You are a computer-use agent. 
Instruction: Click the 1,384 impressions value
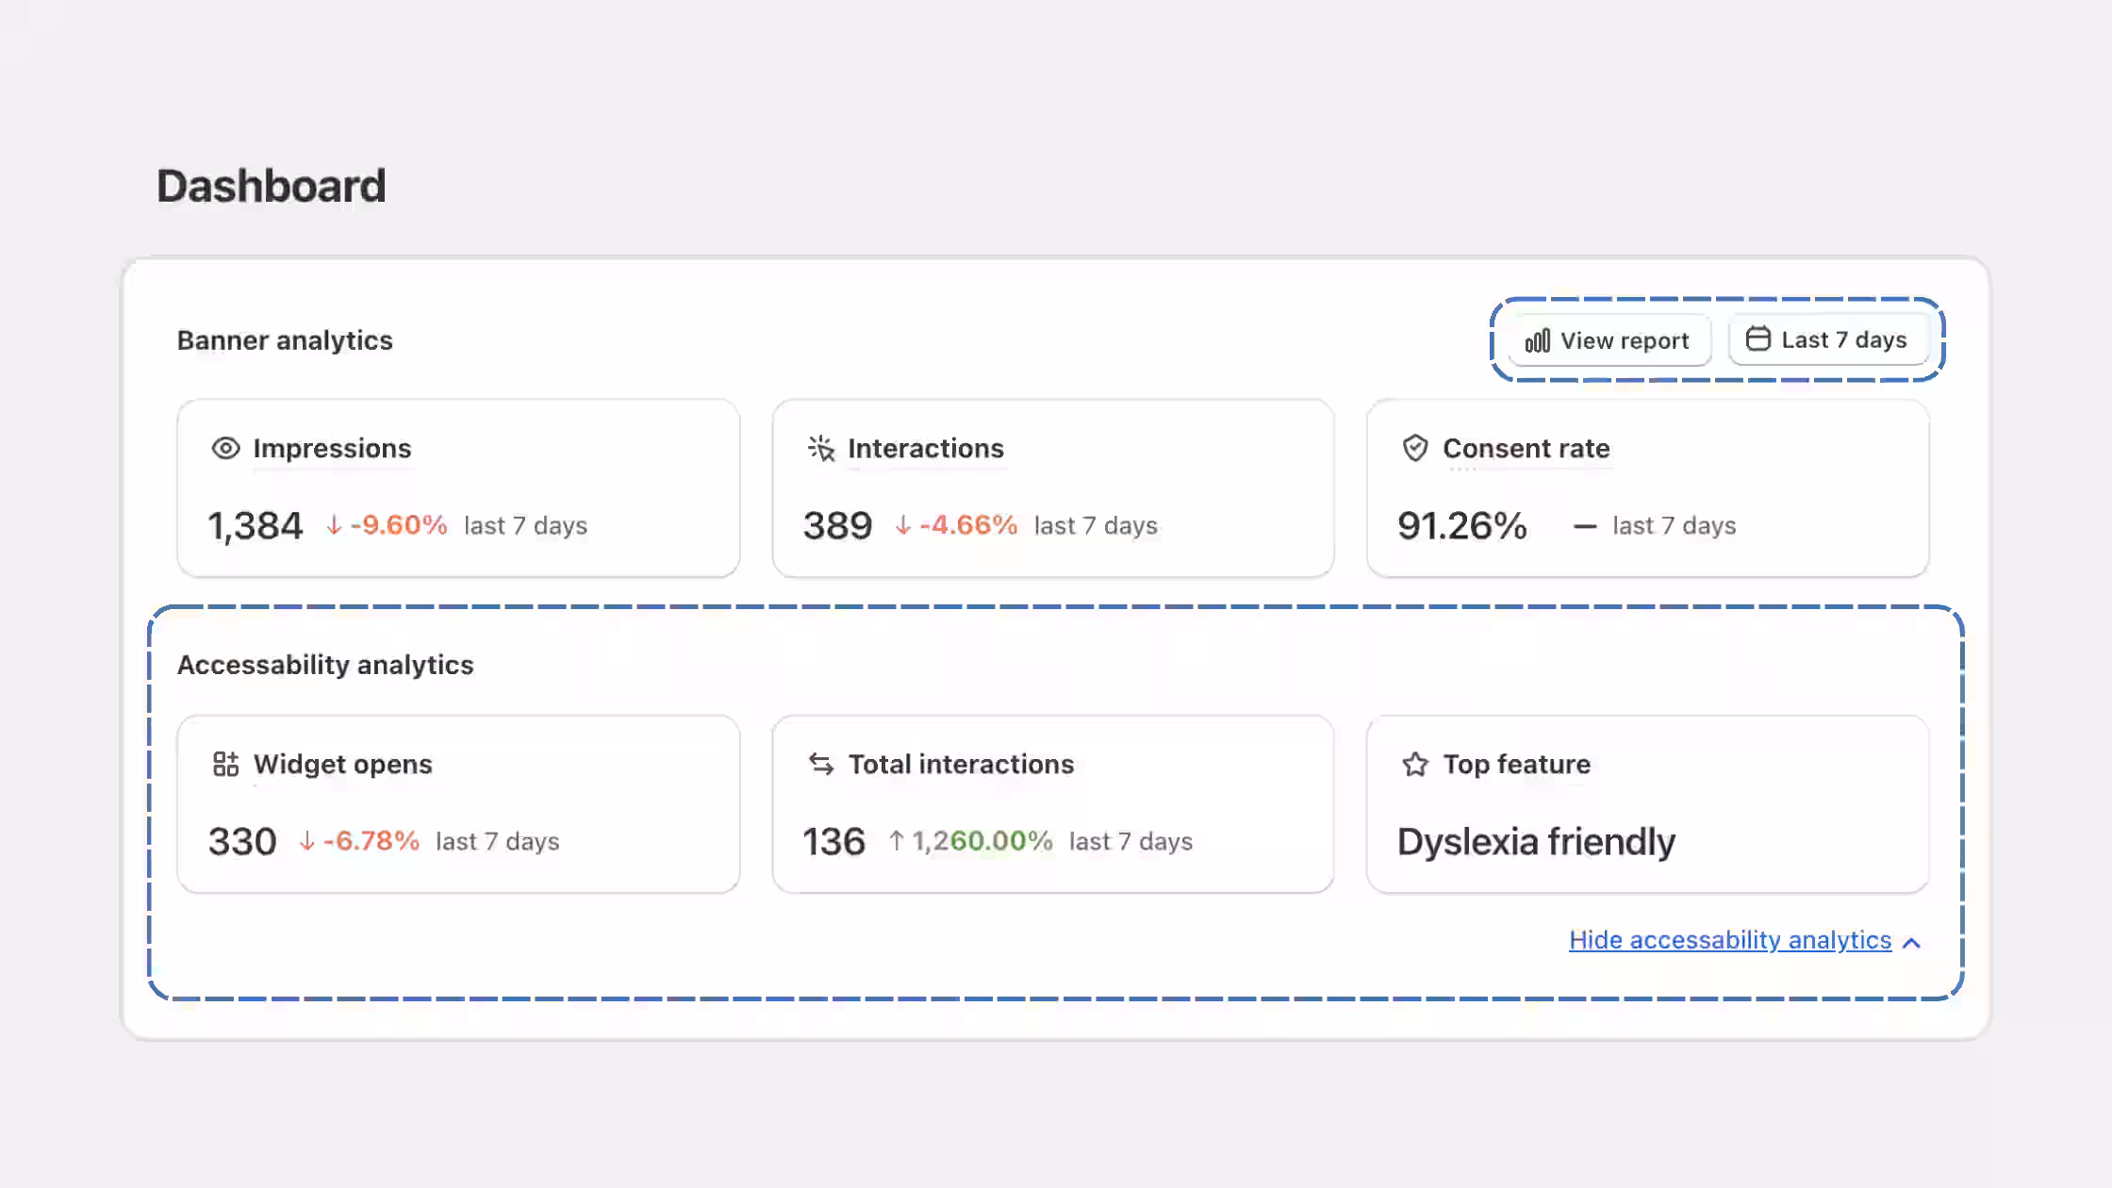[256, 526]
